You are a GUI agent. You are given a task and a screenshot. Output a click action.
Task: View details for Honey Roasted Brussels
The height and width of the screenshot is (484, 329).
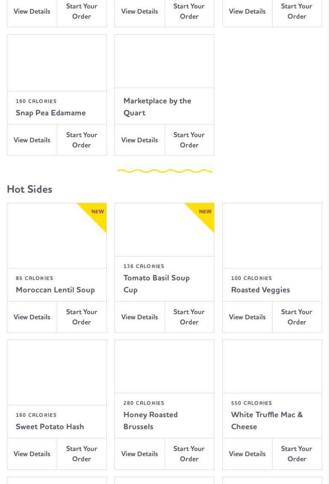tap(140, 454)
